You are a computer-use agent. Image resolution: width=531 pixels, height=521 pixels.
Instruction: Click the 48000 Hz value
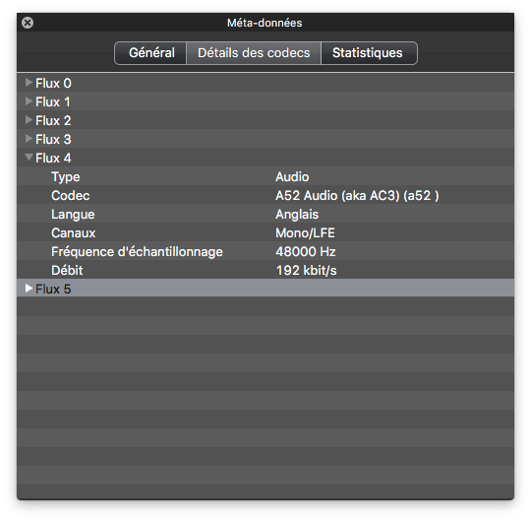coord(306,252)
